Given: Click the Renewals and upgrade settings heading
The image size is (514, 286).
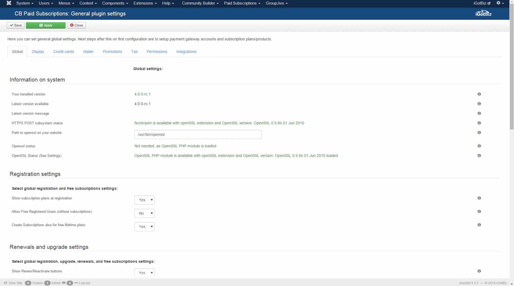Looking at the screenshot, I should [49, 247].
